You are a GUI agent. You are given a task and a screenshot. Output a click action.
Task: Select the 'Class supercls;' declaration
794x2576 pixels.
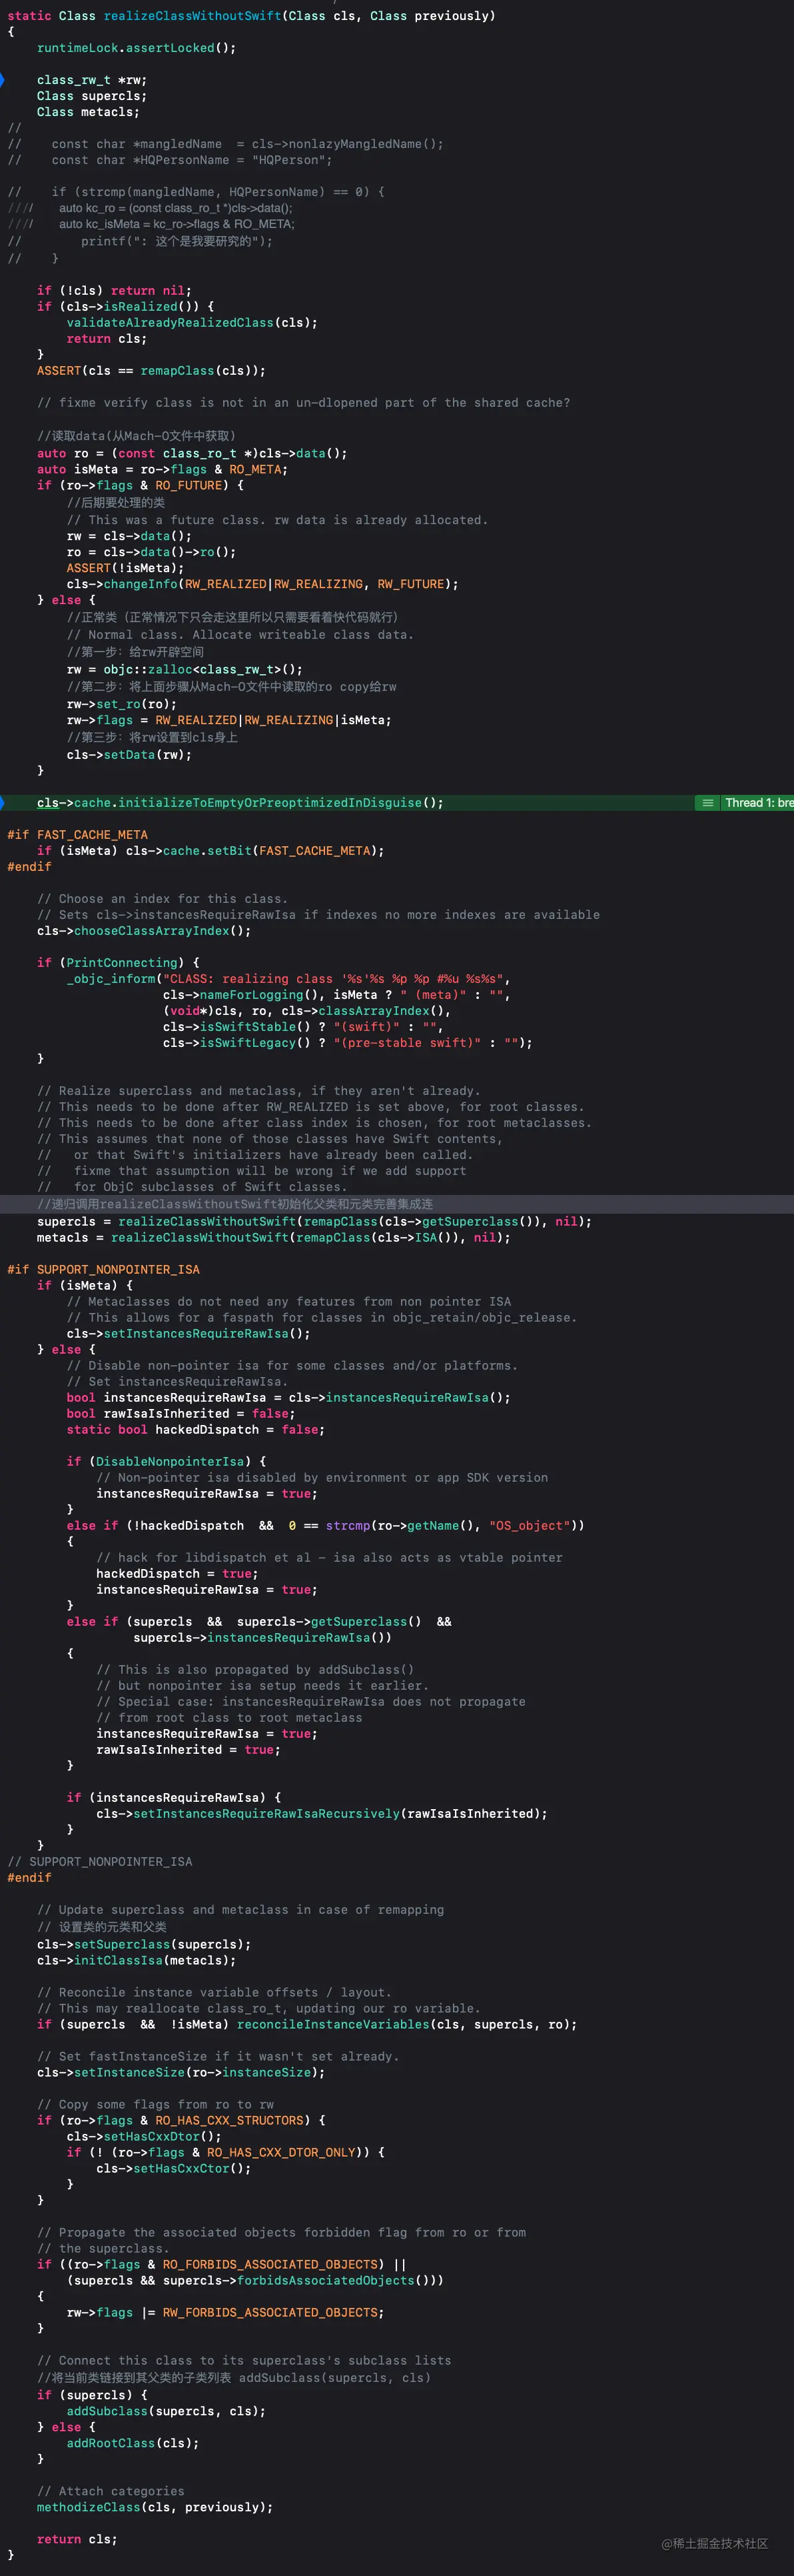(x=92, y=96)
